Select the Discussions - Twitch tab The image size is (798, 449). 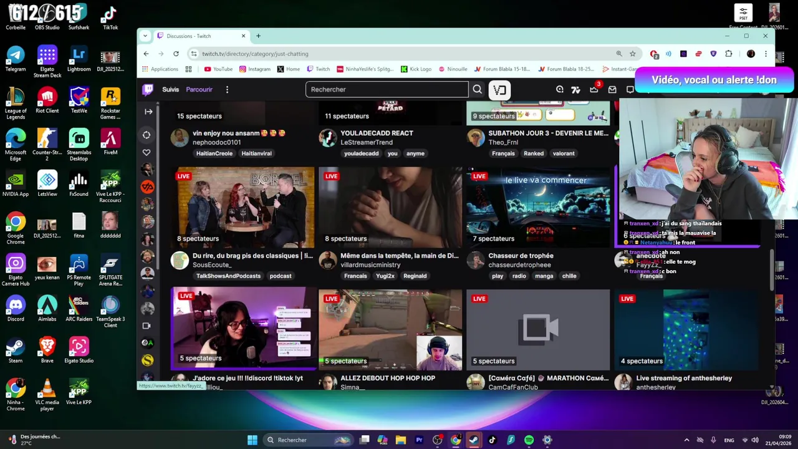click(201, 36)
